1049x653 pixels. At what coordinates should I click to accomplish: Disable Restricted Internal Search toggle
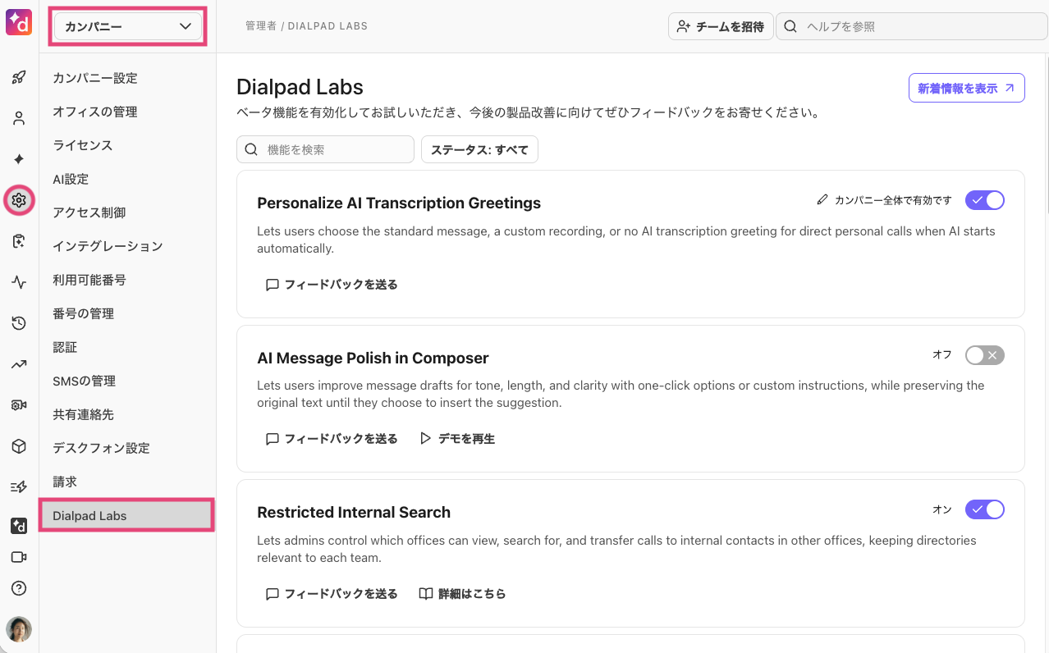[985, 509]
